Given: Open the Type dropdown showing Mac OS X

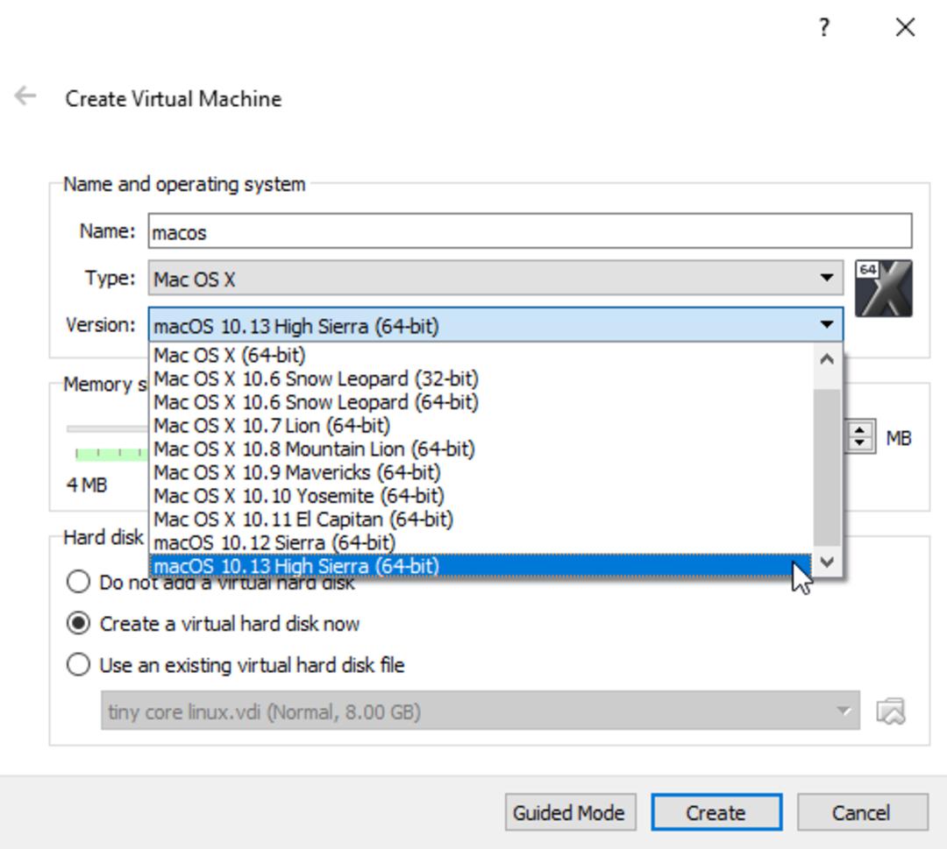Looking at the screenshot, I should tap(495, 278).
